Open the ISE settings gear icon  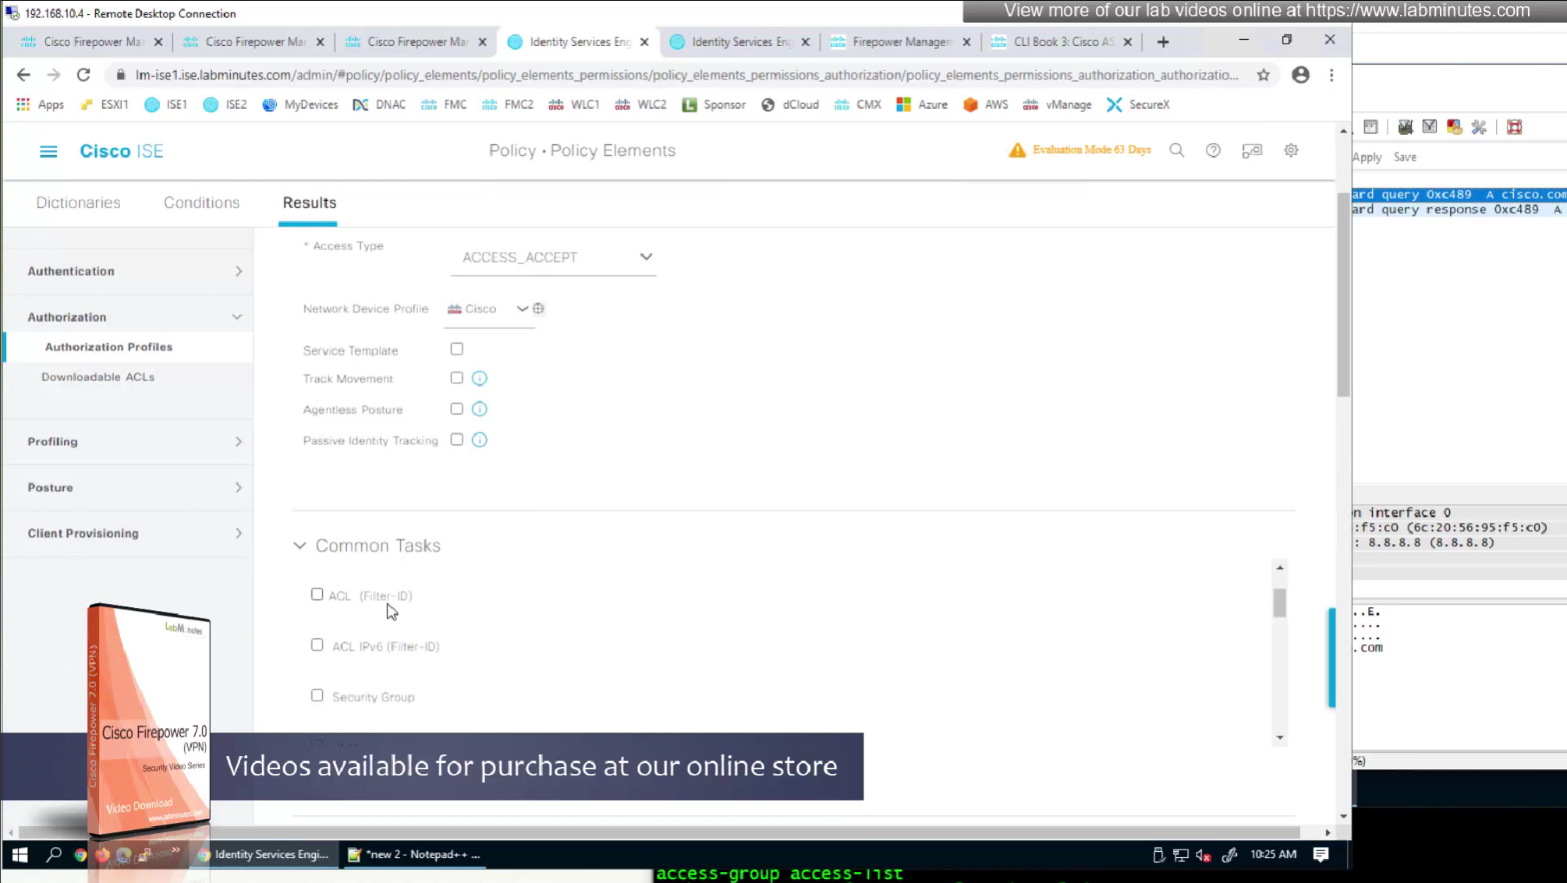click(x=1291, y=150)
